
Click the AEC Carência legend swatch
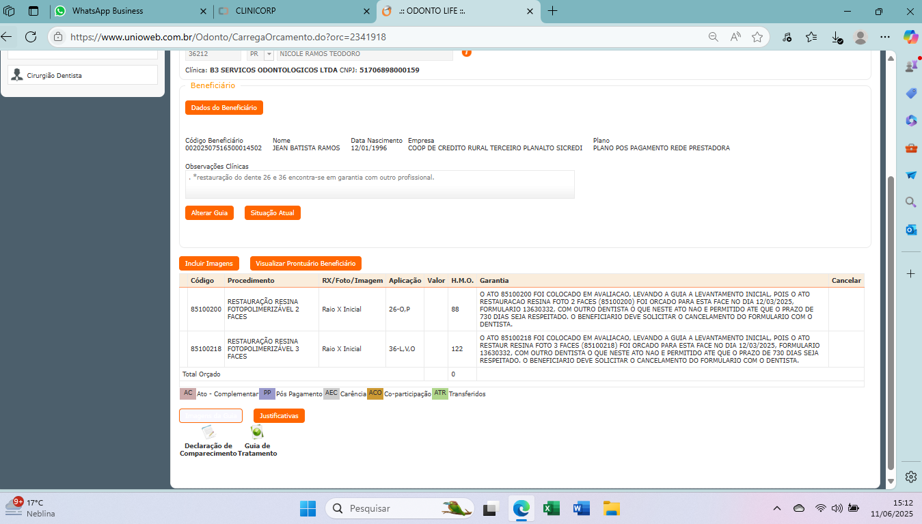(331, 394)
